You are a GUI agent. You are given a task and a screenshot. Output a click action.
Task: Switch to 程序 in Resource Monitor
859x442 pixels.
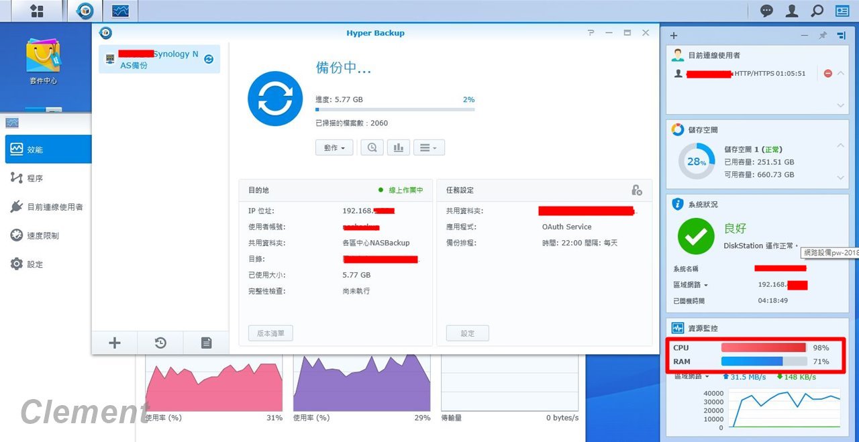[33, 178]
